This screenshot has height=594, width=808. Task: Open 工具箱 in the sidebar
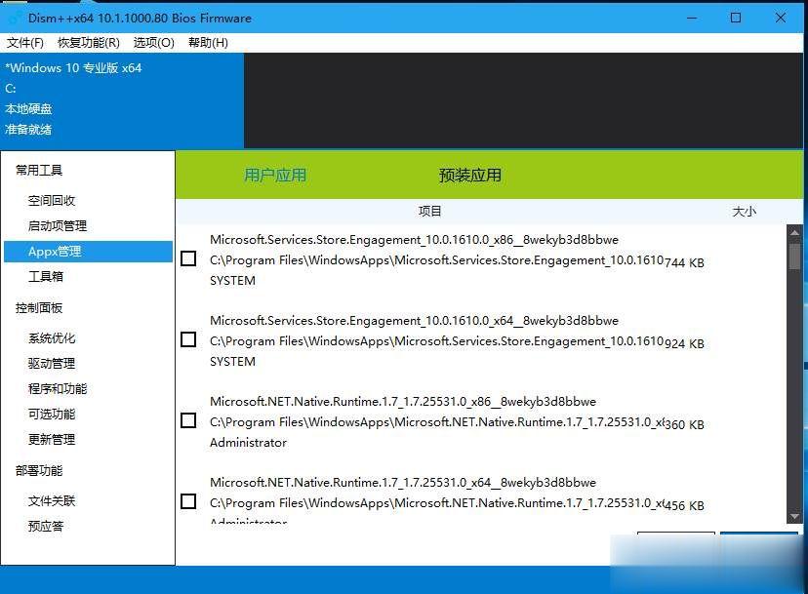tap(46, 277)
